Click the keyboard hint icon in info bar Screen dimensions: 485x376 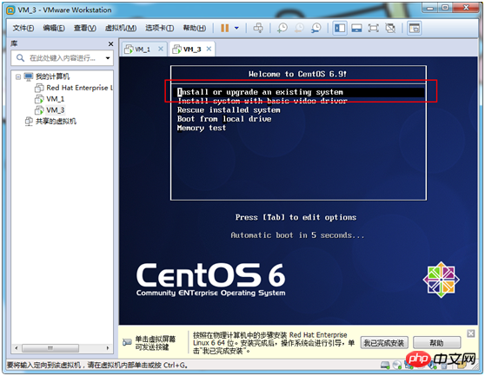click(x=127, y=342)
